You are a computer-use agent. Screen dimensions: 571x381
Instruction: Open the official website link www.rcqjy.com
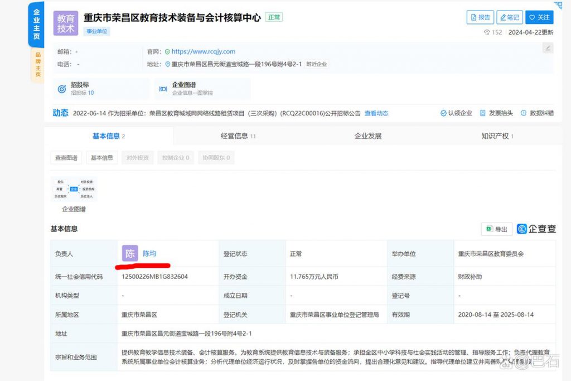click(x=203, y=51)
